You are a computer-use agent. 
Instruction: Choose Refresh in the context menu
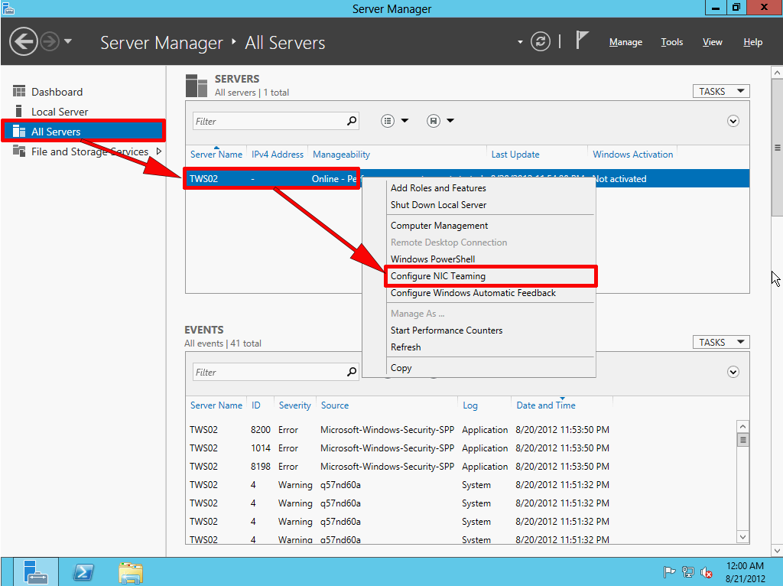click(405, 347)
